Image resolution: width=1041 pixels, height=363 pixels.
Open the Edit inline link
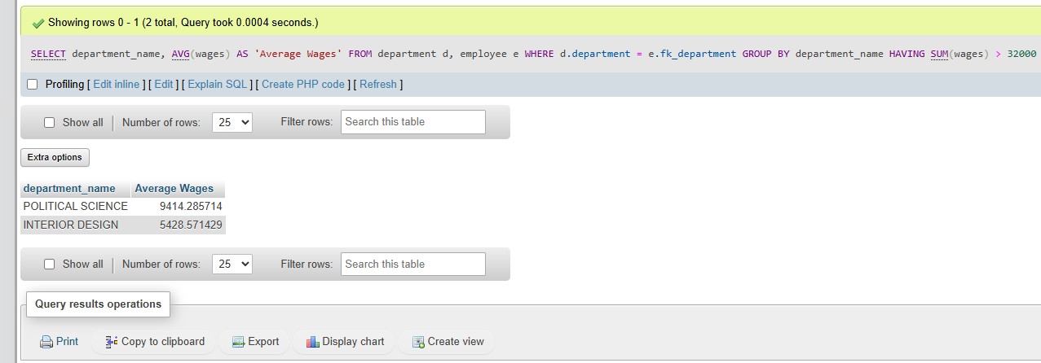coord(117,84)
